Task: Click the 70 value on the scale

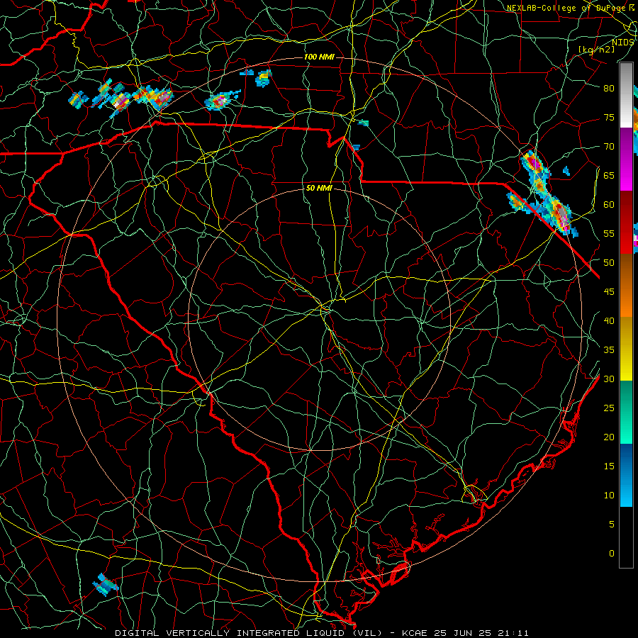Action: pyautogui.click(x=609, y=147)
